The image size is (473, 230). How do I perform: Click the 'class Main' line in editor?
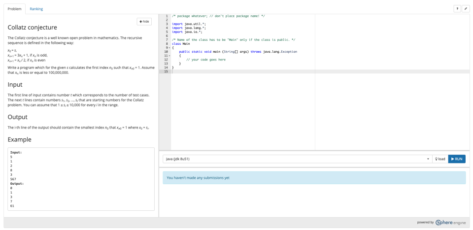click(181, 43)
